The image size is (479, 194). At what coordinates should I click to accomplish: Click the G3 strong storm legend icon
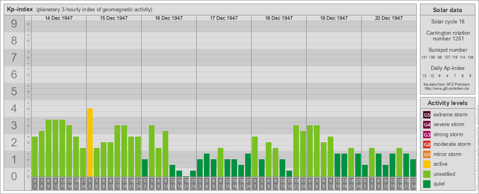[427, 135]
